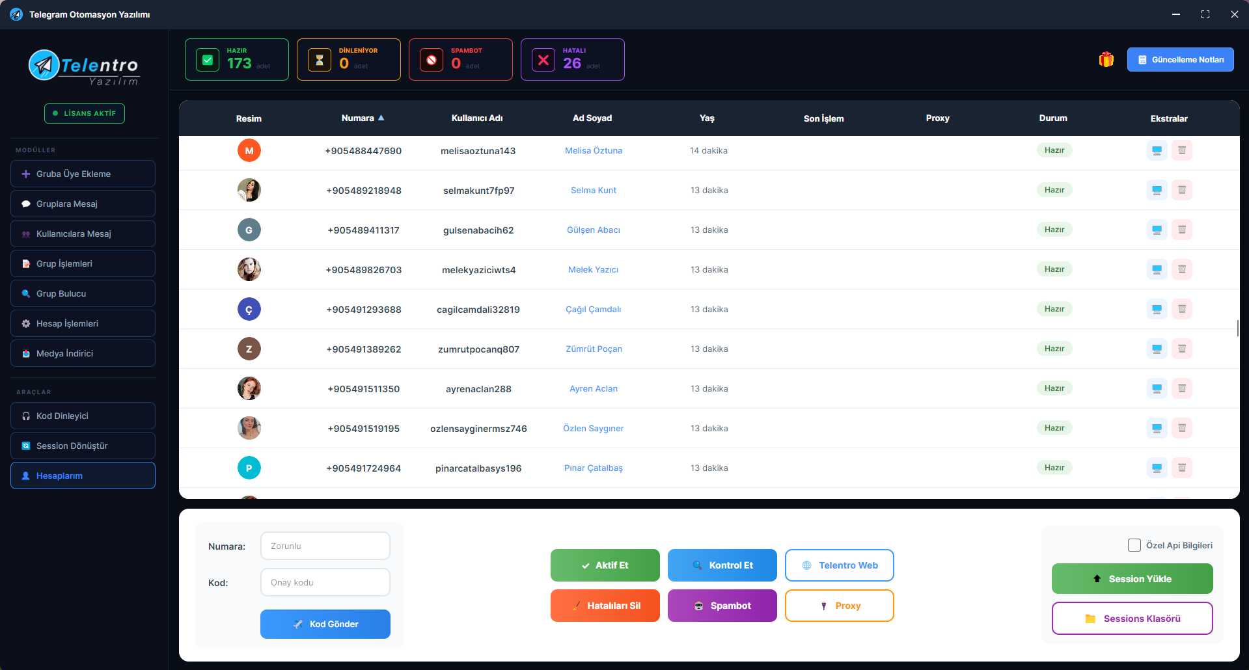Click the gift box icon

(x=1106, y=60)
